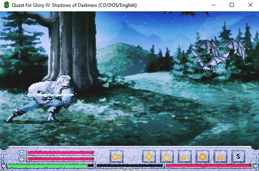Screen dimensions: 259x171
Task: Click the red stamina bar next to the hourglass
Action: pos(60,153)
